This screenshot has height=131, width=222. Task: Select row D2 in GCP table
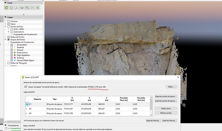(x=31, y=109)
